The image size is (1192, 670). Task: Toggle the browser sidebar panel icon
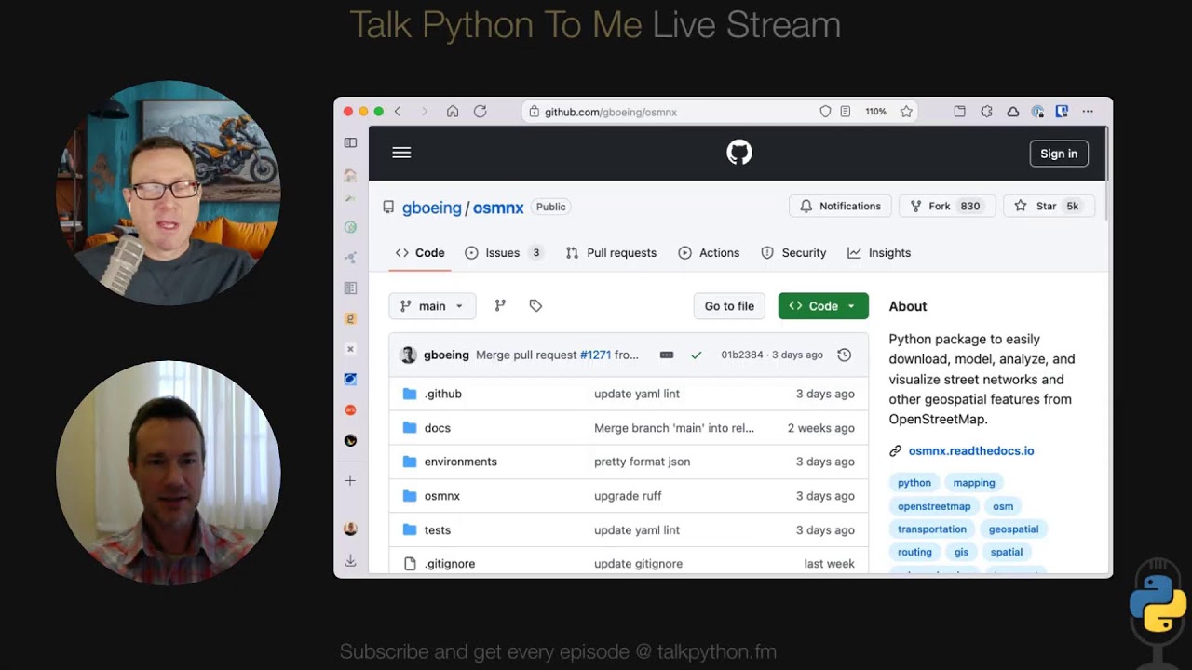[350, 142]
